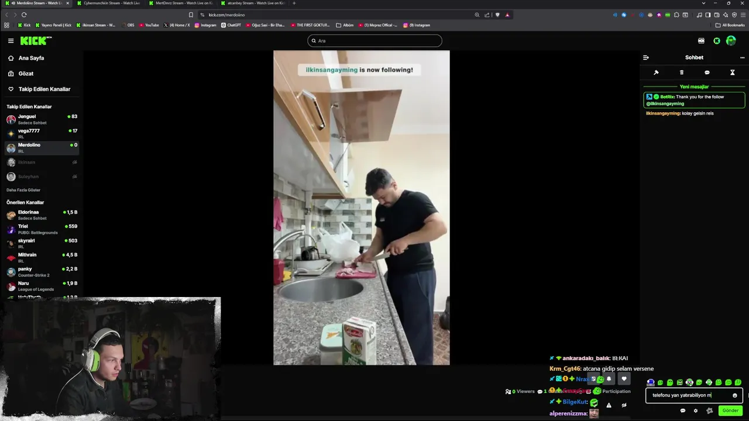Click the bell notification overlay button

[609, 379]
